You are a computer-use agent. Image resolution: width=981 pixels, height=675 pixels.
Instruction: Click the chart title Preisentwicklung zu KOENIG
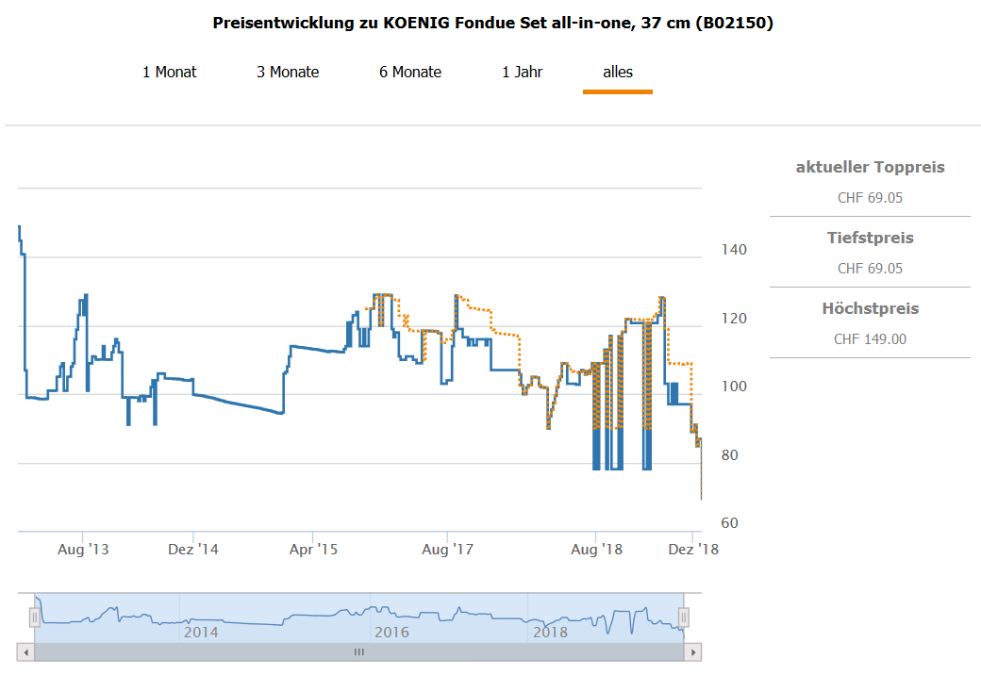(x=493, y=24)
